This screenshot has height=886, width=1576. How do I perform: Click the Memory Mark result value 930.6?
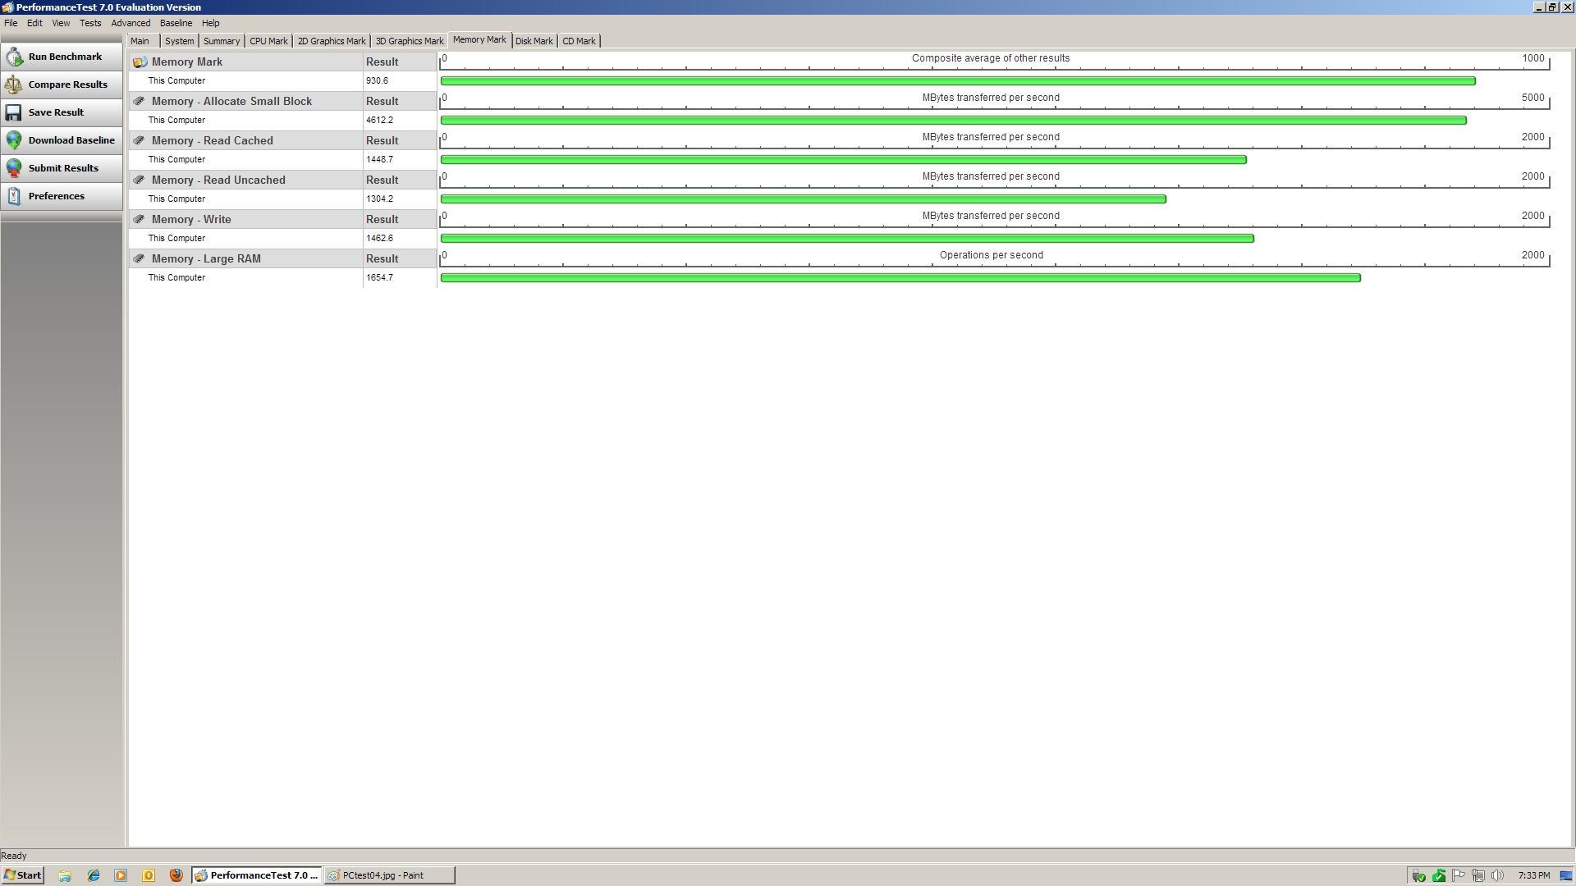point(378,80)
